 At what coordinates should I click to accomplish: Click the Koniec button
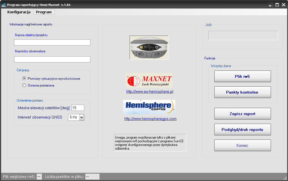tap(242, 145)
